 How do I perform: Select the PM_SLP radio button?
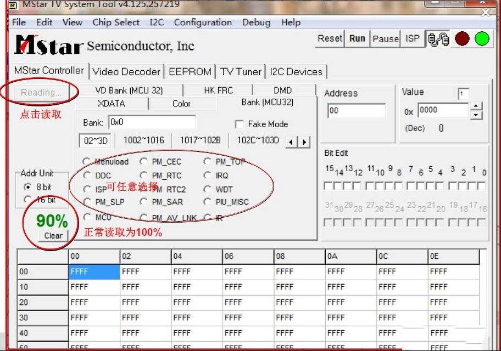[x=87, y=202]
